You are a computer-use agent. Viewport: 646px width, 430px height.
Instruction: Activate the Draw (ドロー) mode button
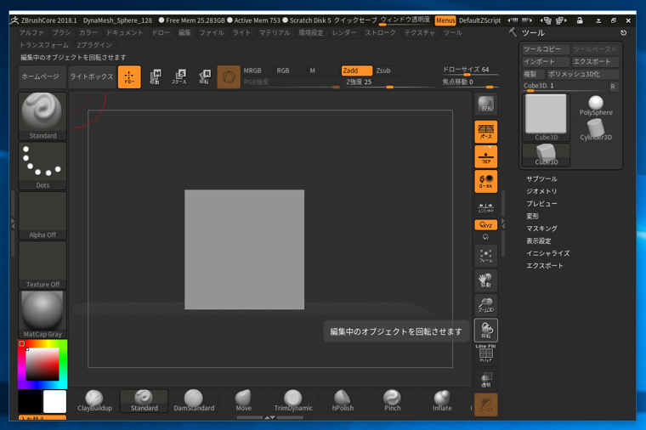point(129,77)
